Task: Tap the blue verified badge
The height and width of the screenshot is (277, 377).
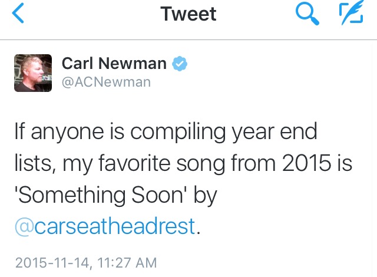Action: pyautogui.click(x=178, y=64)
